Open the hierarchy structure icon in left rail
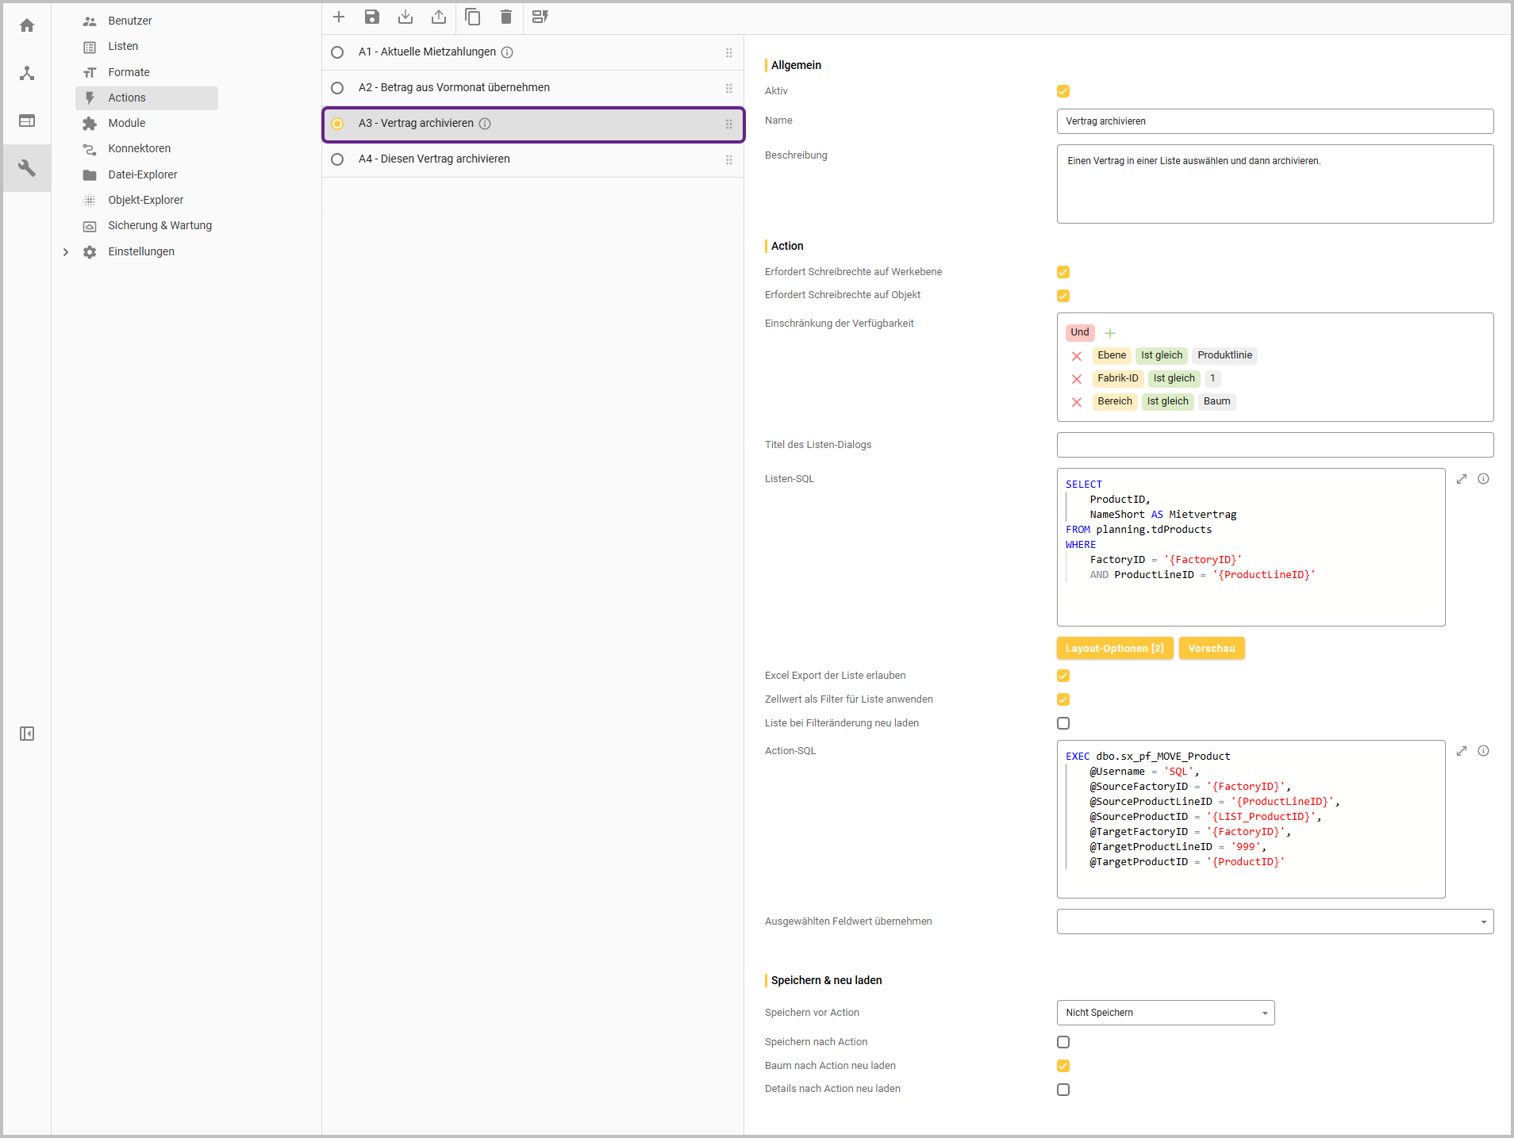The width and height of the screenshot is (1514, 1138). [27, 73]
